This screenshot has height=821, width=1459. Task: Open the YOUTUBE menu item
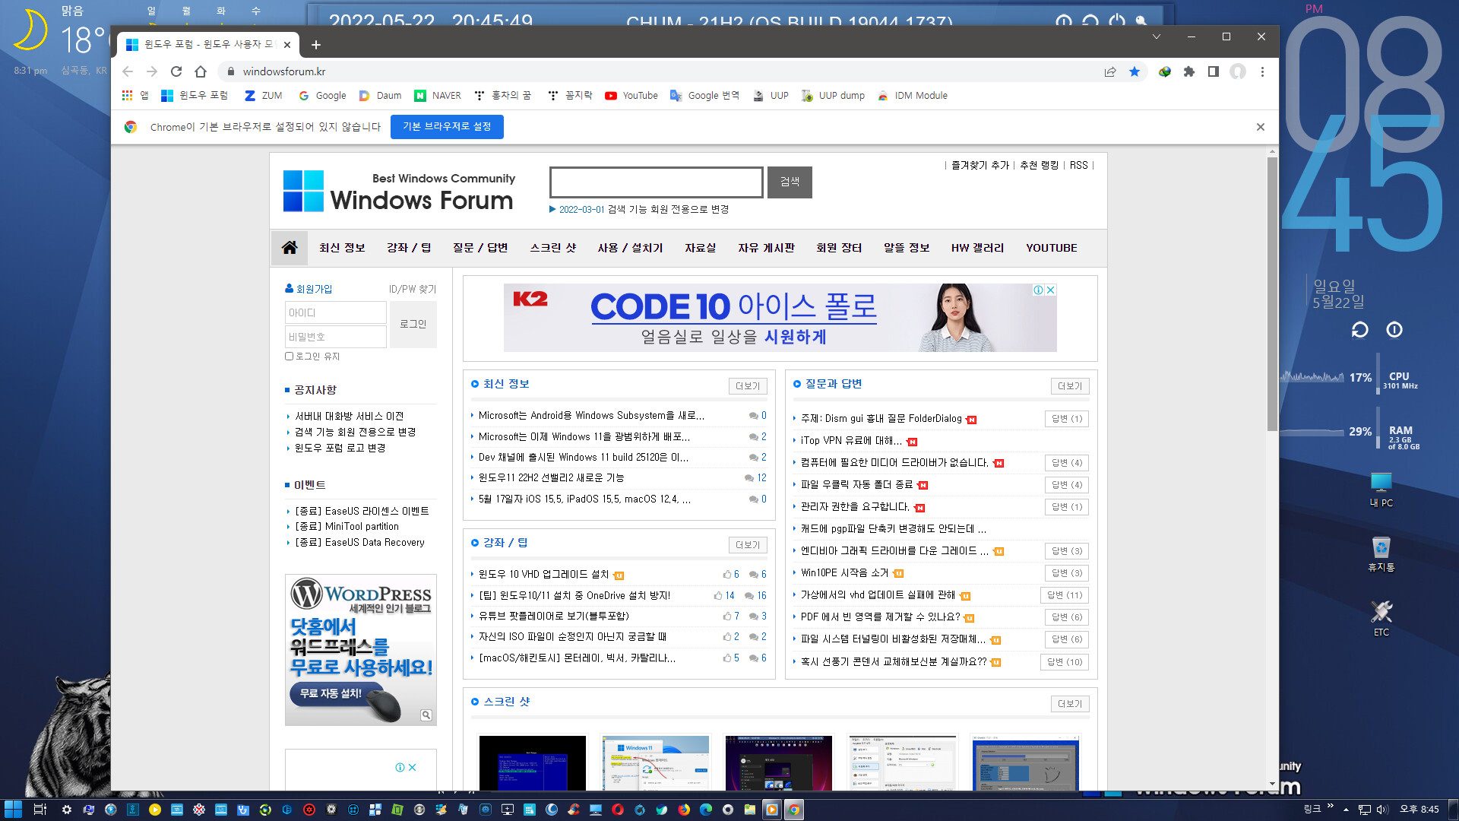click(x=1052, y=248)
